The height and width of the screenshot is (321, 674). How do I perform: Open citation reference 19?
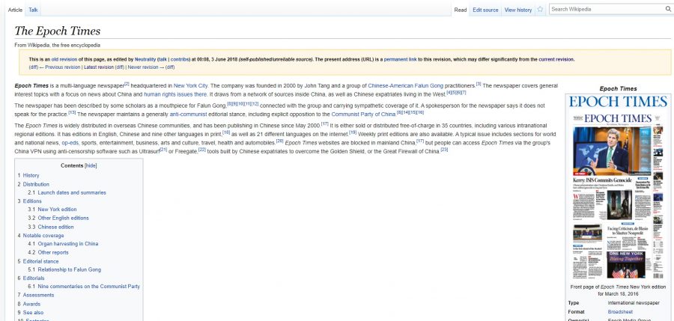coord(353,132)
